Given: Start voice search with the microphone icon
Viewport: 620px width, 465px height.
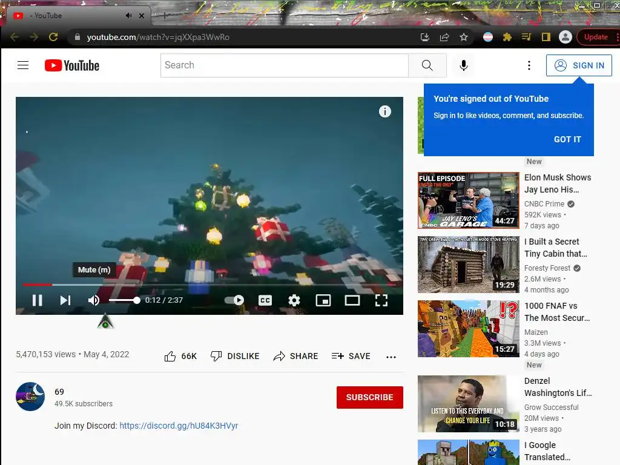Looking at the screenshot, I should (x=463, y=65).
